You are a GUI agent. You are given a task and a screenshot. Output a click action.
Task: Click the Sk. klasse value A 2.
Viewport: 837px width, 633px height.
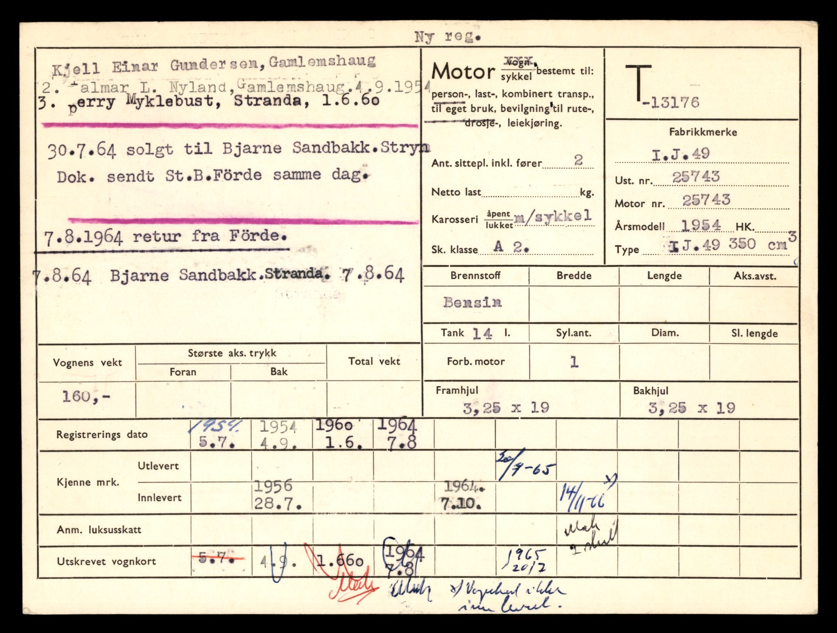click(x=511, y=247)
